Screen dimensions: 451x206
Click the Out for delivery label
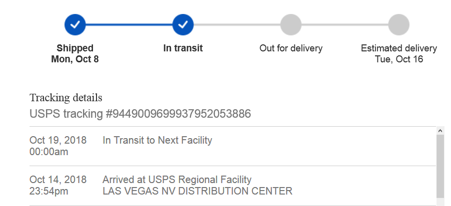click(x=291, y=48)
